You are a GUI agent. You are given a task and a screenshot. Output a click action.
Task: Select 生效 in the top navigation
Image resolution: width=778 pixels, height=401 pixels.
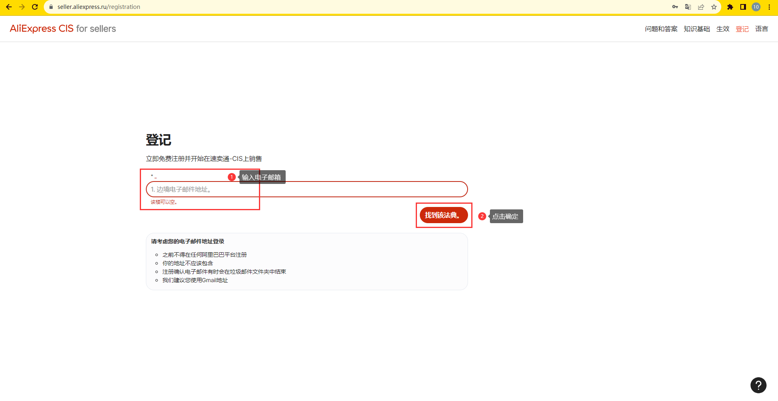coord(722,29)
